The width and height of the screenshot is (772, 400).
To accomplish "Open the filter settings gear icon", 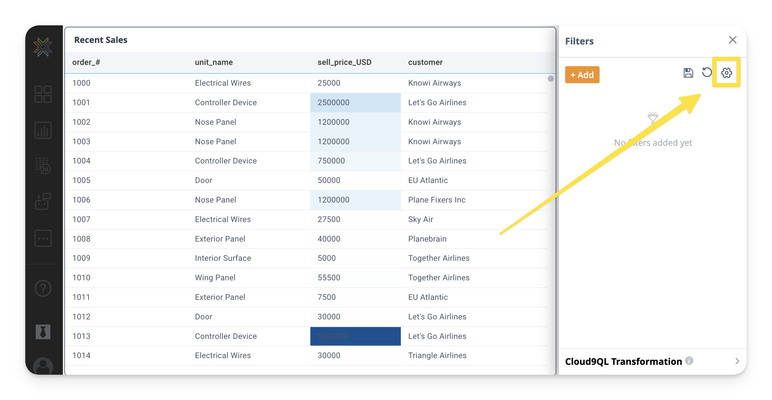I will 726,73.
